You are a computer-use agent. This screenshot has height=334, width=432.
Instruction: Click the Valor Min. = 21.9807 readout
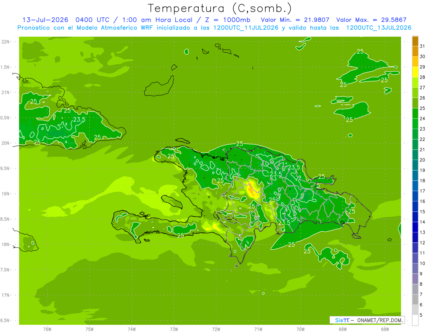tap(295, 20)
